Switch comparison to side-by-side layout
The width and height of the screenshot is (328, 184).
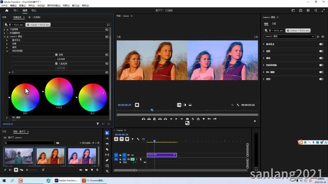179,105
